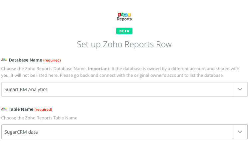
Task: Click the "Set up Zoho Reports Row" heading
Action: click(125, 44)
